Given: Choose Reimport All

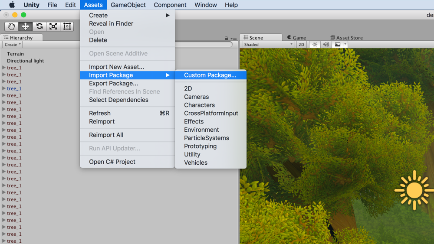Looking at the screenshot, I should tap(127, 135).
